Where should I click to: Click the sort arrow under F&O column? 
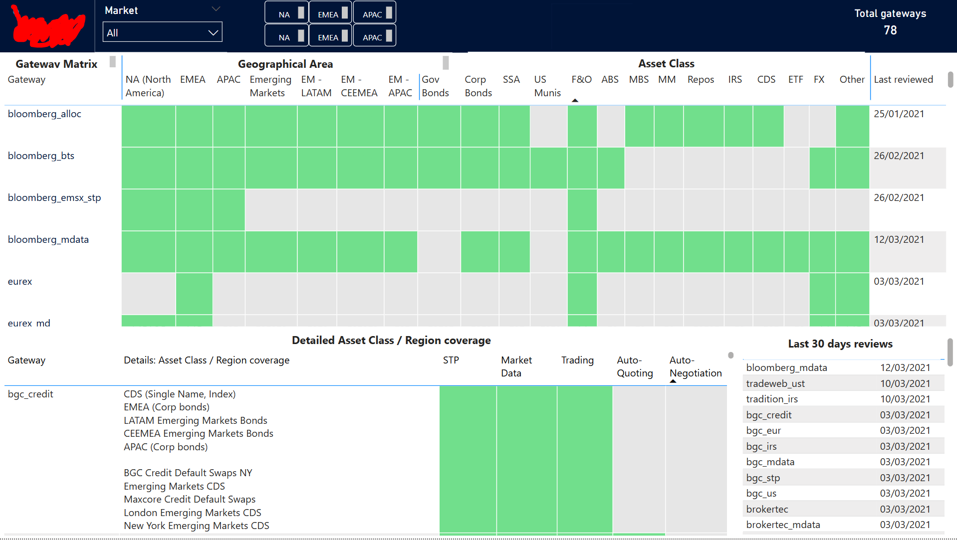575,101
